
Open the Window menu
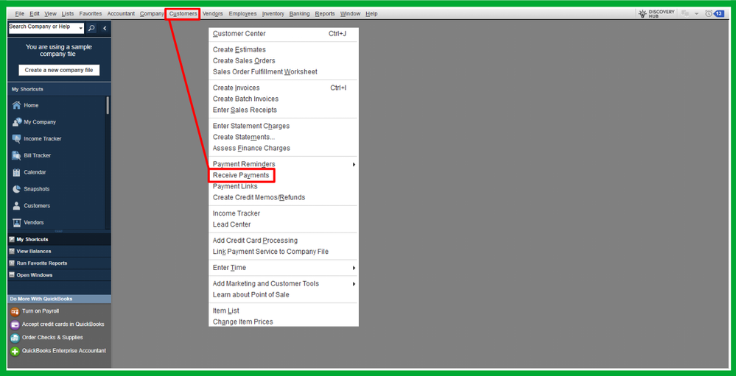pyautogui.click(x=350, y=13)
